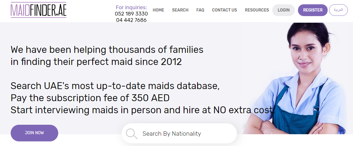Open the FAQ page
This screenshot has height=146, width=353.
point(200,10)
